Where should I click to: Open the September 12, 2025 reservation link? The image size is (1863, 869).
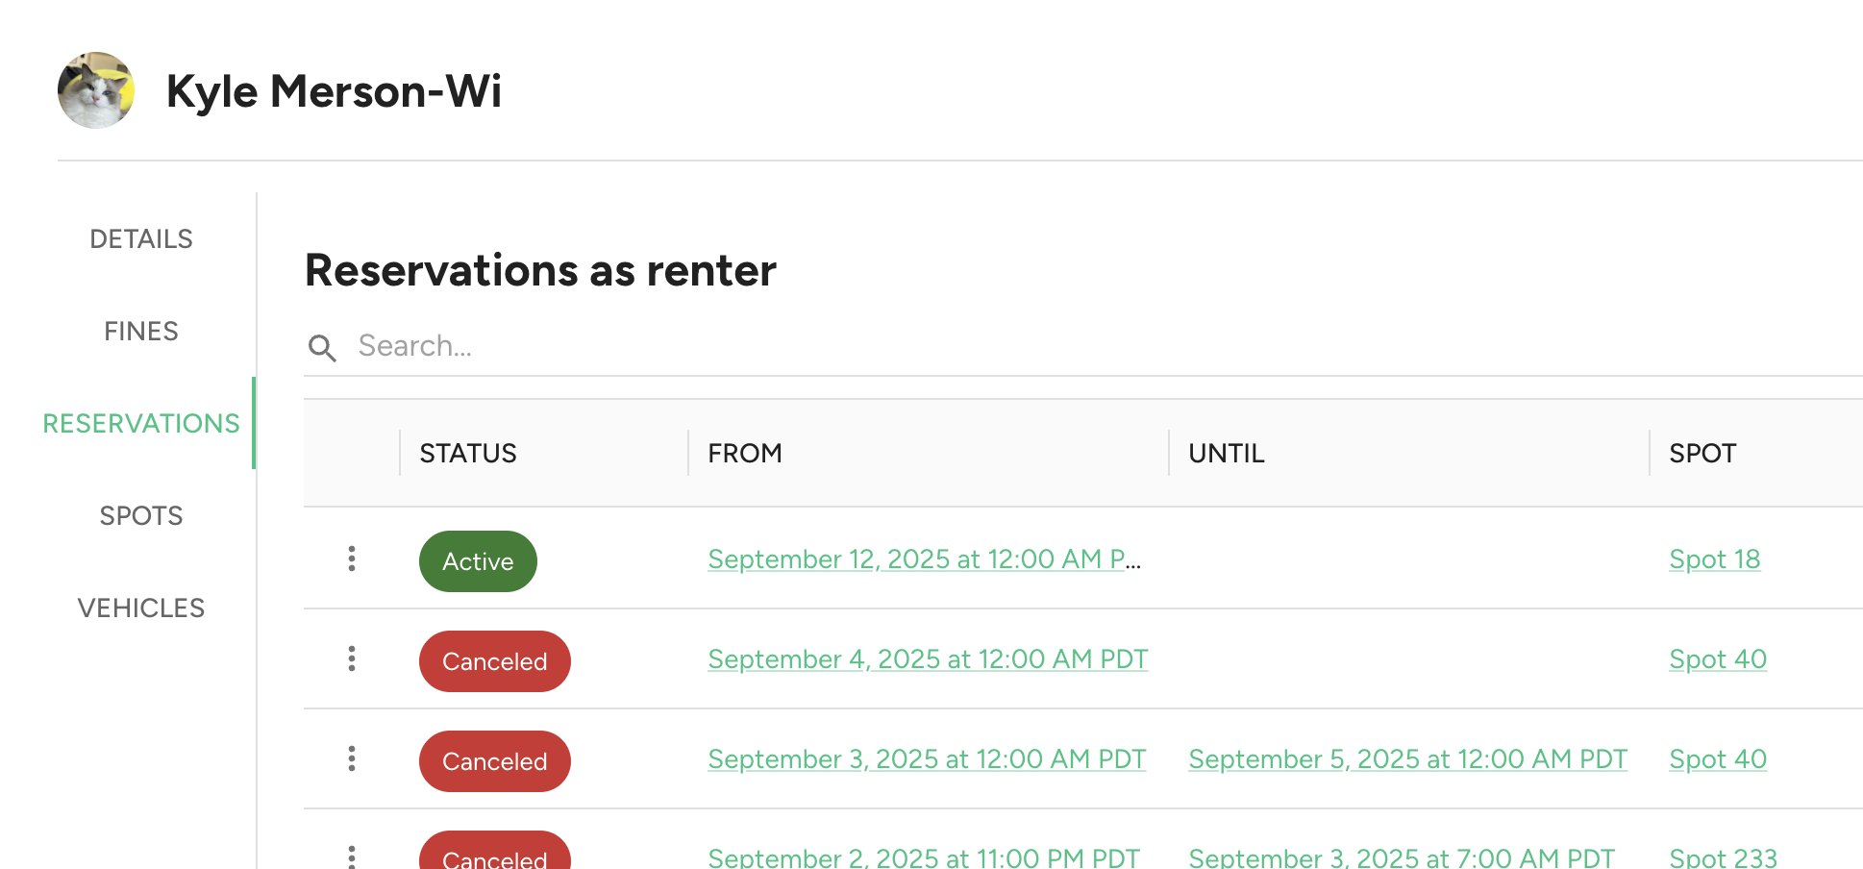(x=924, y=559)
